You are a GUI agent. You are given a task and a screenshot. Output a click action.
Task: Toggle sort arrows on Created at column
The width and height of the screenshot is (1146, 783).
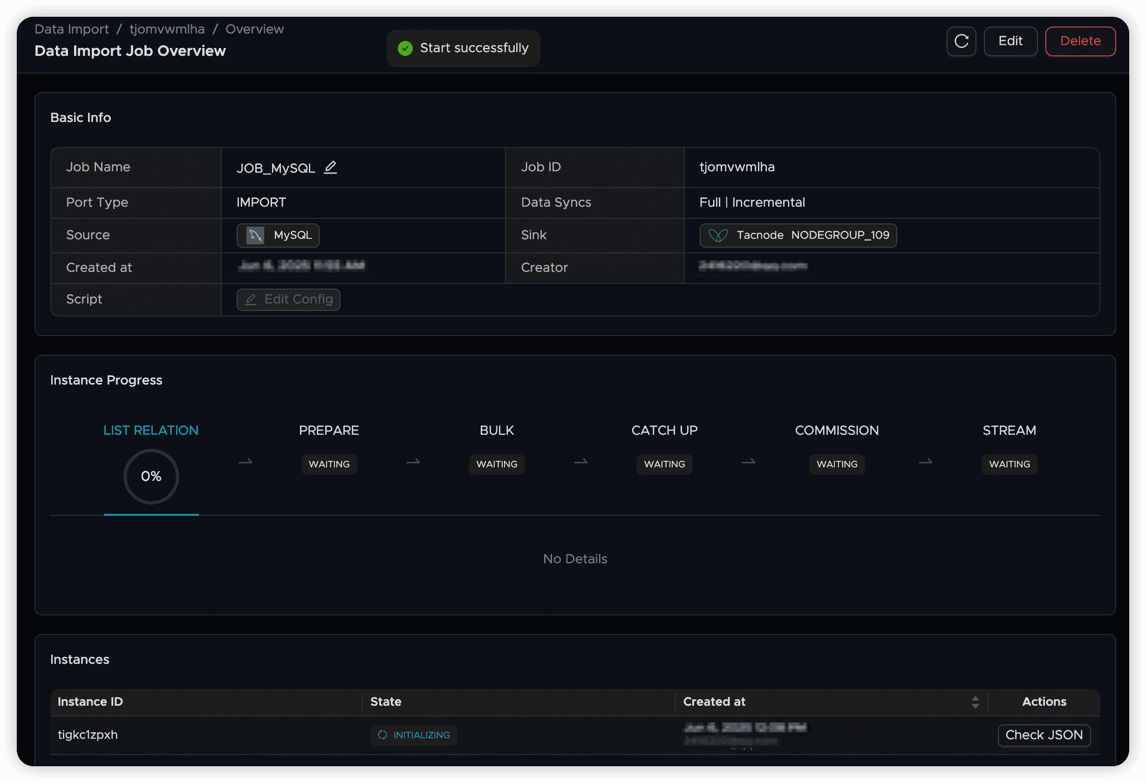[975, 702]
